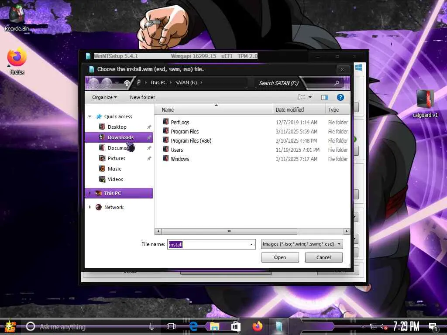
Task: Click the Open button
Action: coord(280,257)
